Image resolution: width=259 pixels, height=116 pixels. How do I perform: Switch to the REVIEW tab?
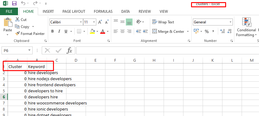145,11
